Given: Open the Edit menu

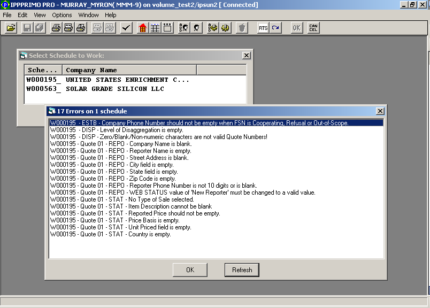Looking at the screenshot, I should coord(22,15).
